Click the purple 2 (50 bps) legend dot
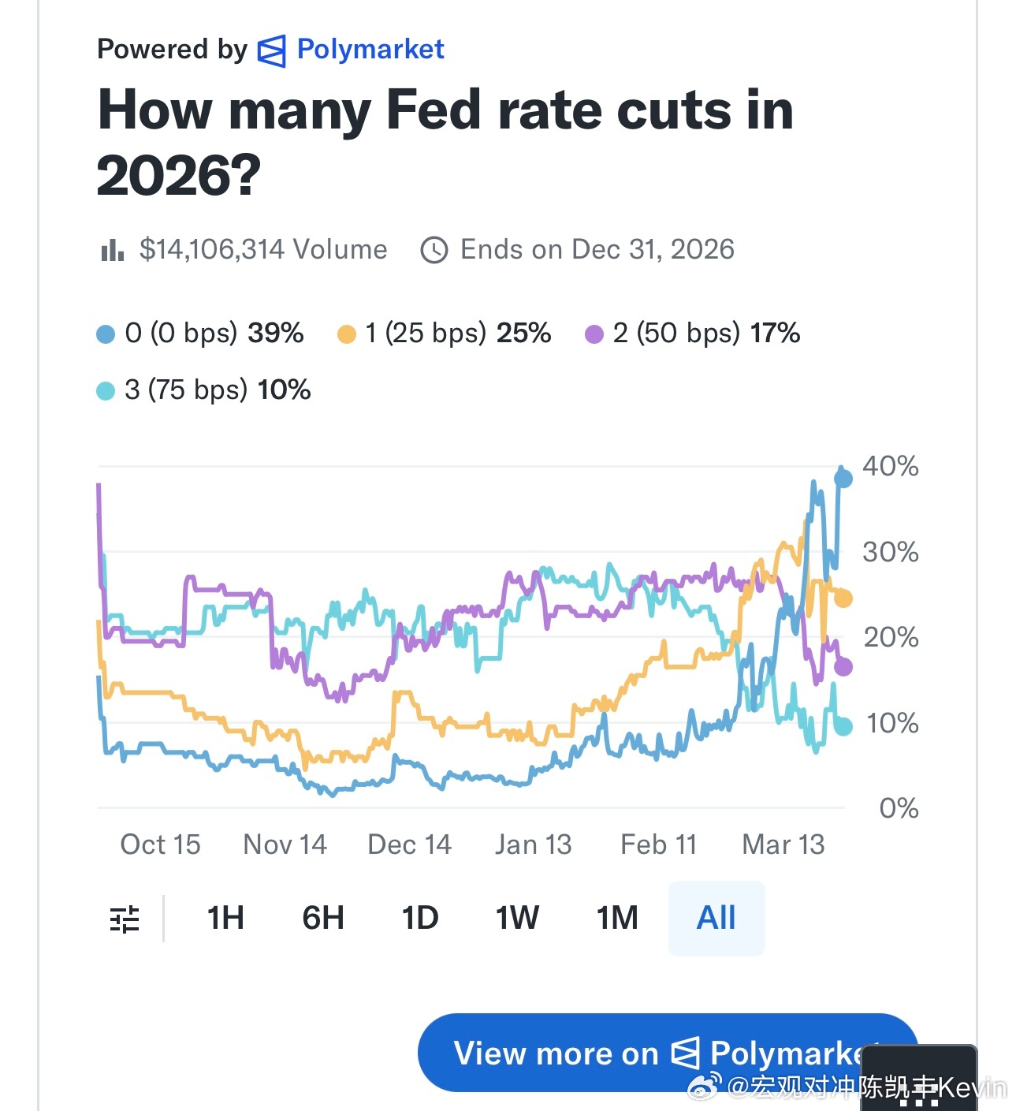Image resolution: width=1016 pixels, height=1111 pixels. (x=594, y=334)
